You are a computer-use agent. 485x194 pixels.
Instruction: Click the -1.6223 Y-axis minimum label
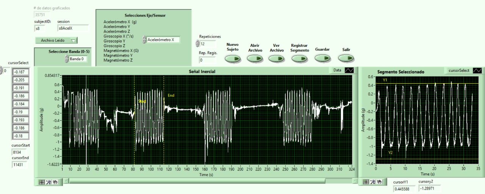coord(53,164)
